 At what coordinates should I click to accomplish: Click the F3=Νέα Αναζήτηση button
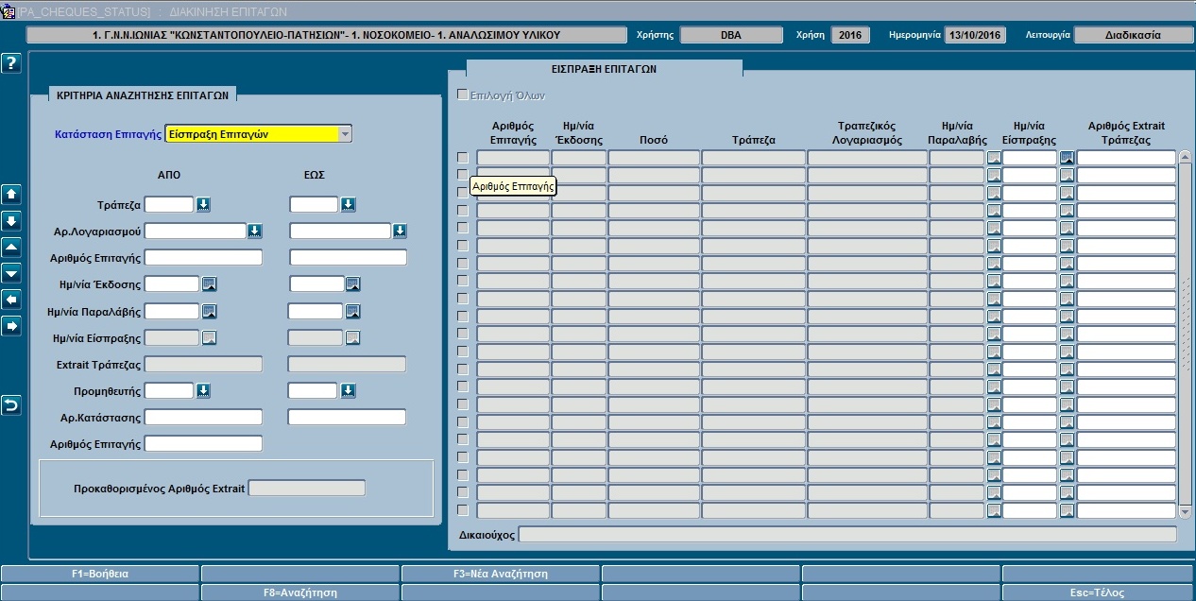tap(501, 574)
